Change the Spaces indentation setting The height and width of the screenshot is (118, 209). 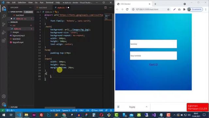click(66, 110)
